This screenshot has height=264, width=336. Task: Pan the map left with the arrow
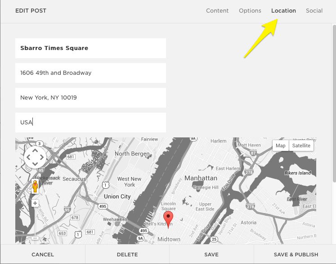point(28,157)
